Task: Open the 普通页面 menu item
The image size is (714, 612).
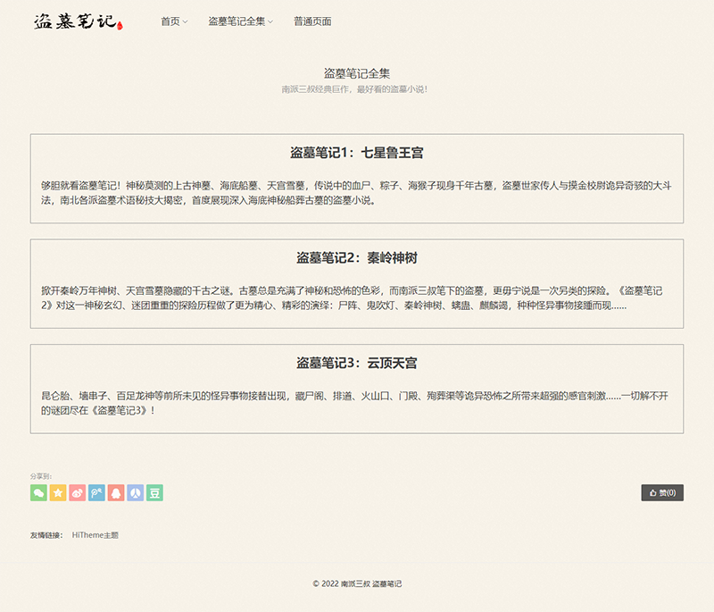Action: pos(312,21)
